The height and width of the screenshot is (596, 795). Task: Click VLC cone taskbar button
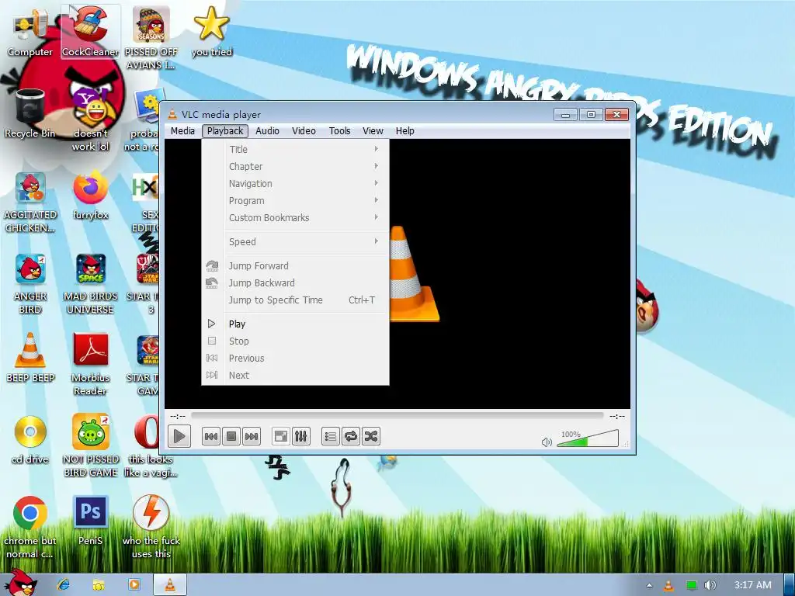pyautogui.click(x=170, y=584)
